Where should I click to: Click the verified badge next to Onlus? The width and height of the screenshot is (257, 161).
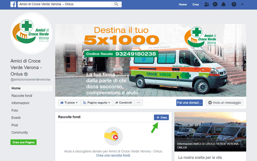(x=26, y=74)
